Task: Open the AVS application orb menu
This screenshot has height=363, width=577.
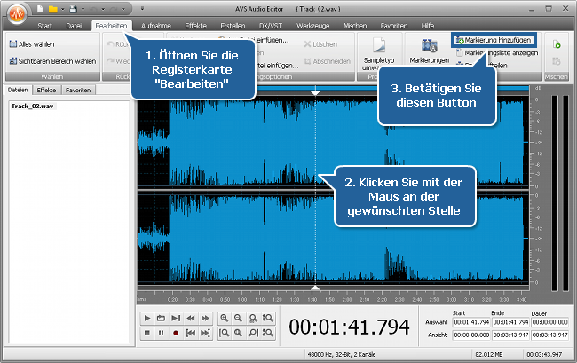Action: pos(17,14)
